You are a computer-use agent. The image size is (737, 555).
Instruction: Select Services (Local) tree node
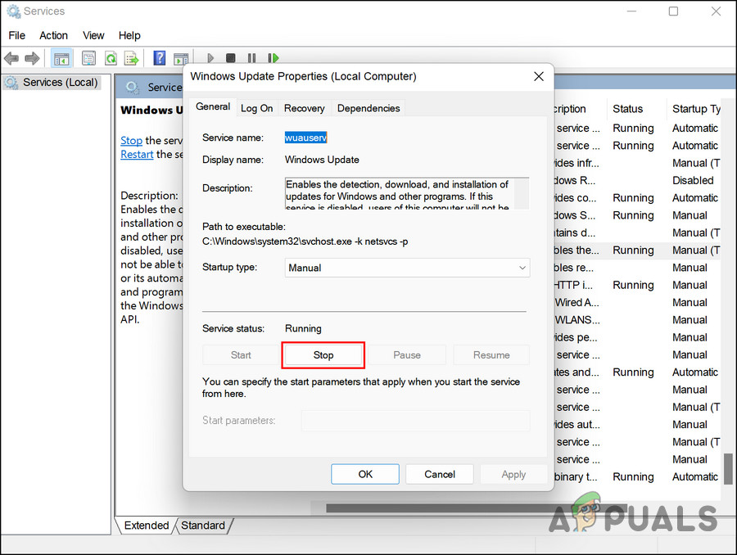coord(52,82)
